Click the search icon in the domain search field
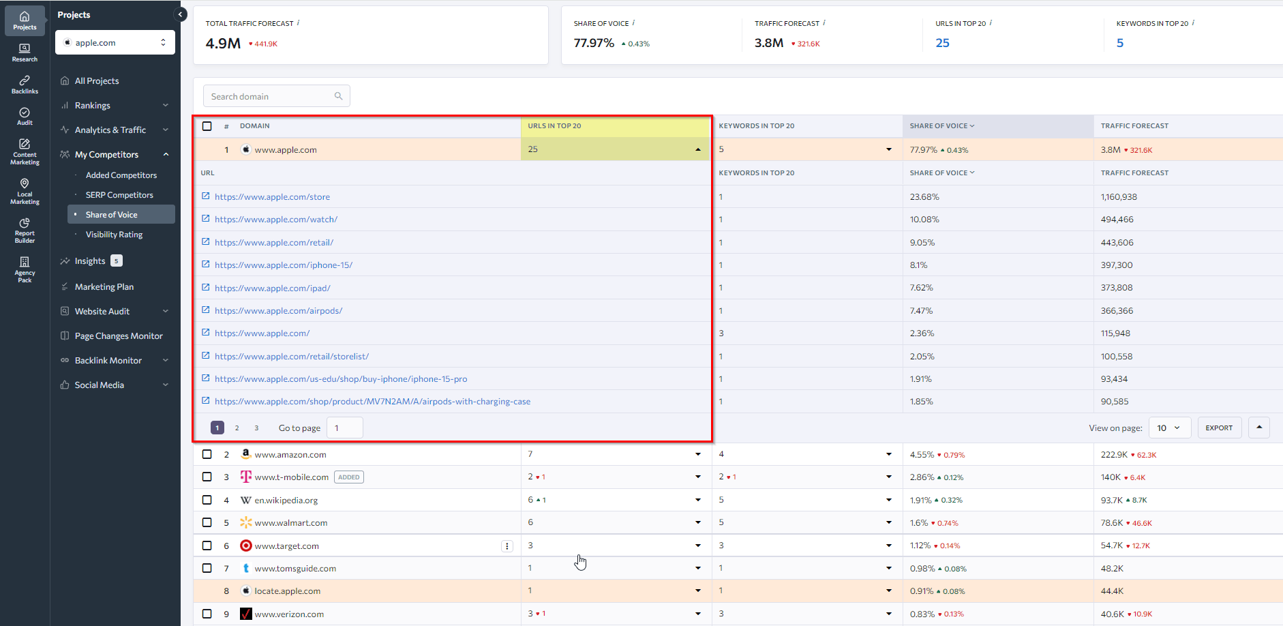The image size is (1283, 626). tap(338, 95)
